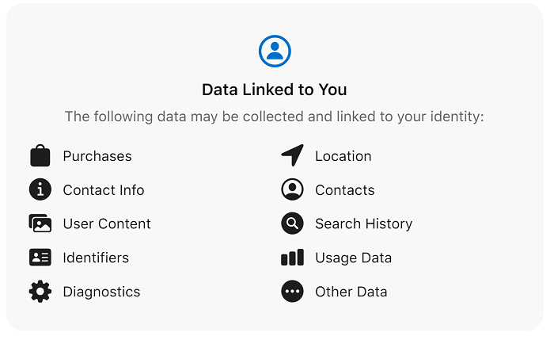Select the Other Data ellipsis icon
Image resolution: width=554 pixels, height=340 pixels.
[x=292, y=291]
